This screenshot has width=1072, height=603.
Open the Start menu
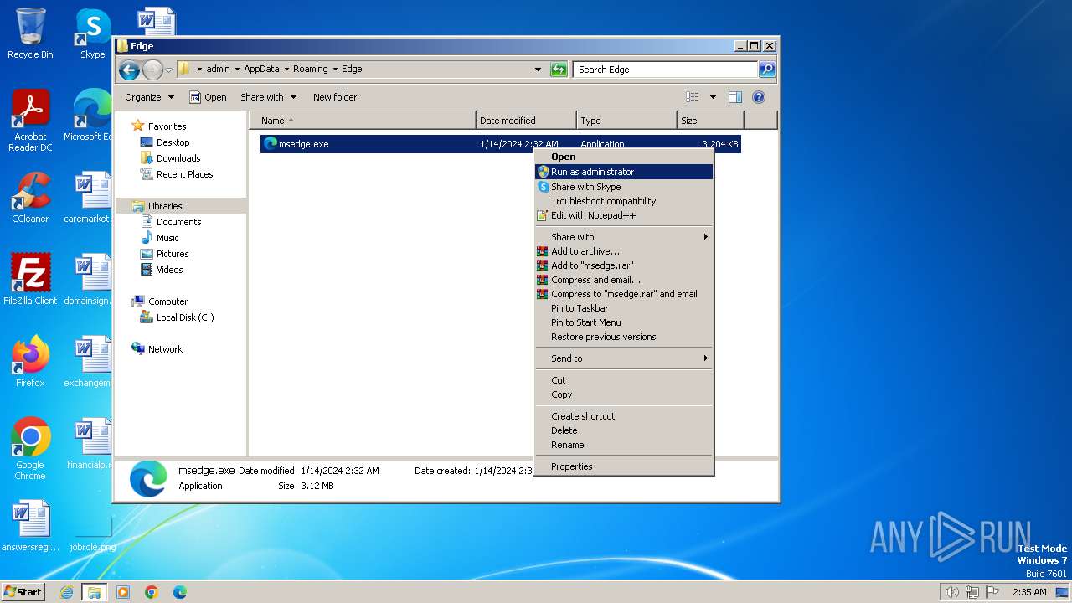(23, 592)
